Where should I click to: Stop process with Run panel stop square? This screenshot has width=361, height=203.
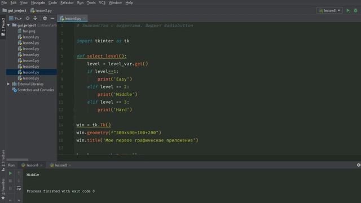(x=10, y=181)
